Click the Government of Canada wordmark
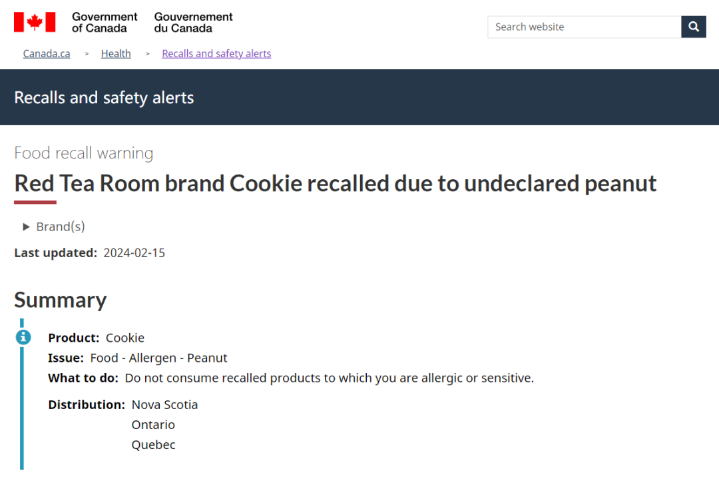719x477 pixels. (105, 23)
